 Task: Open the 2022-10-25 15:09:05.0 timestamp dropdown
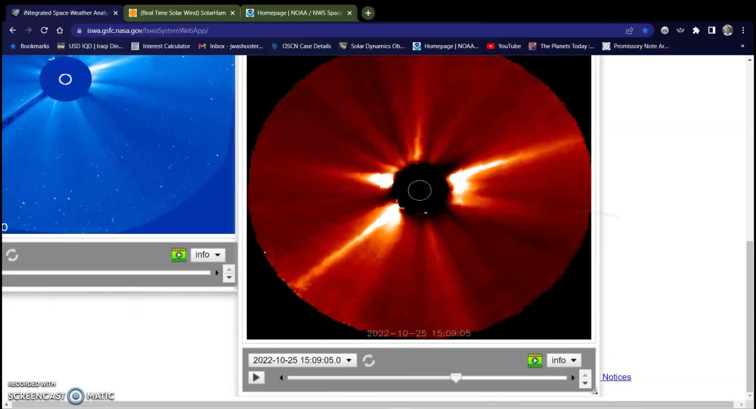302,360
